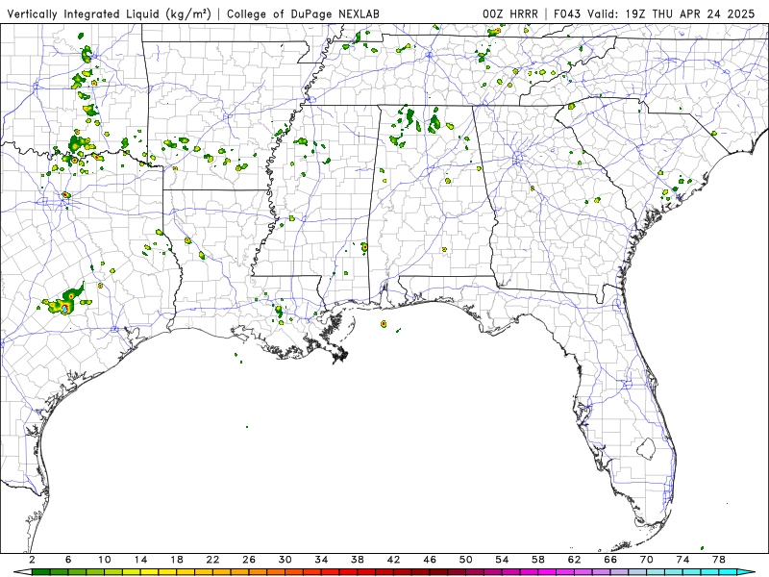769x577 pixels.
Task: Click the Lake Okeechobee outline in Florida
Action: click(646, 448)
